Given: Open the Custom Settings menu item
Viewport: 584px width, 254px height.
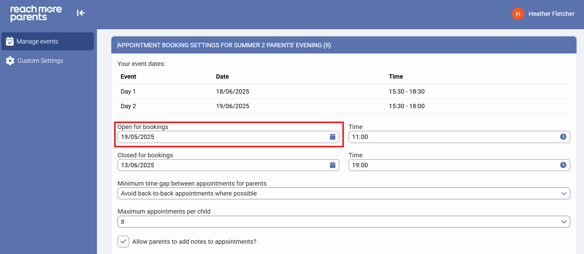Looking at the screenshot, I should (x=40, y=61).
